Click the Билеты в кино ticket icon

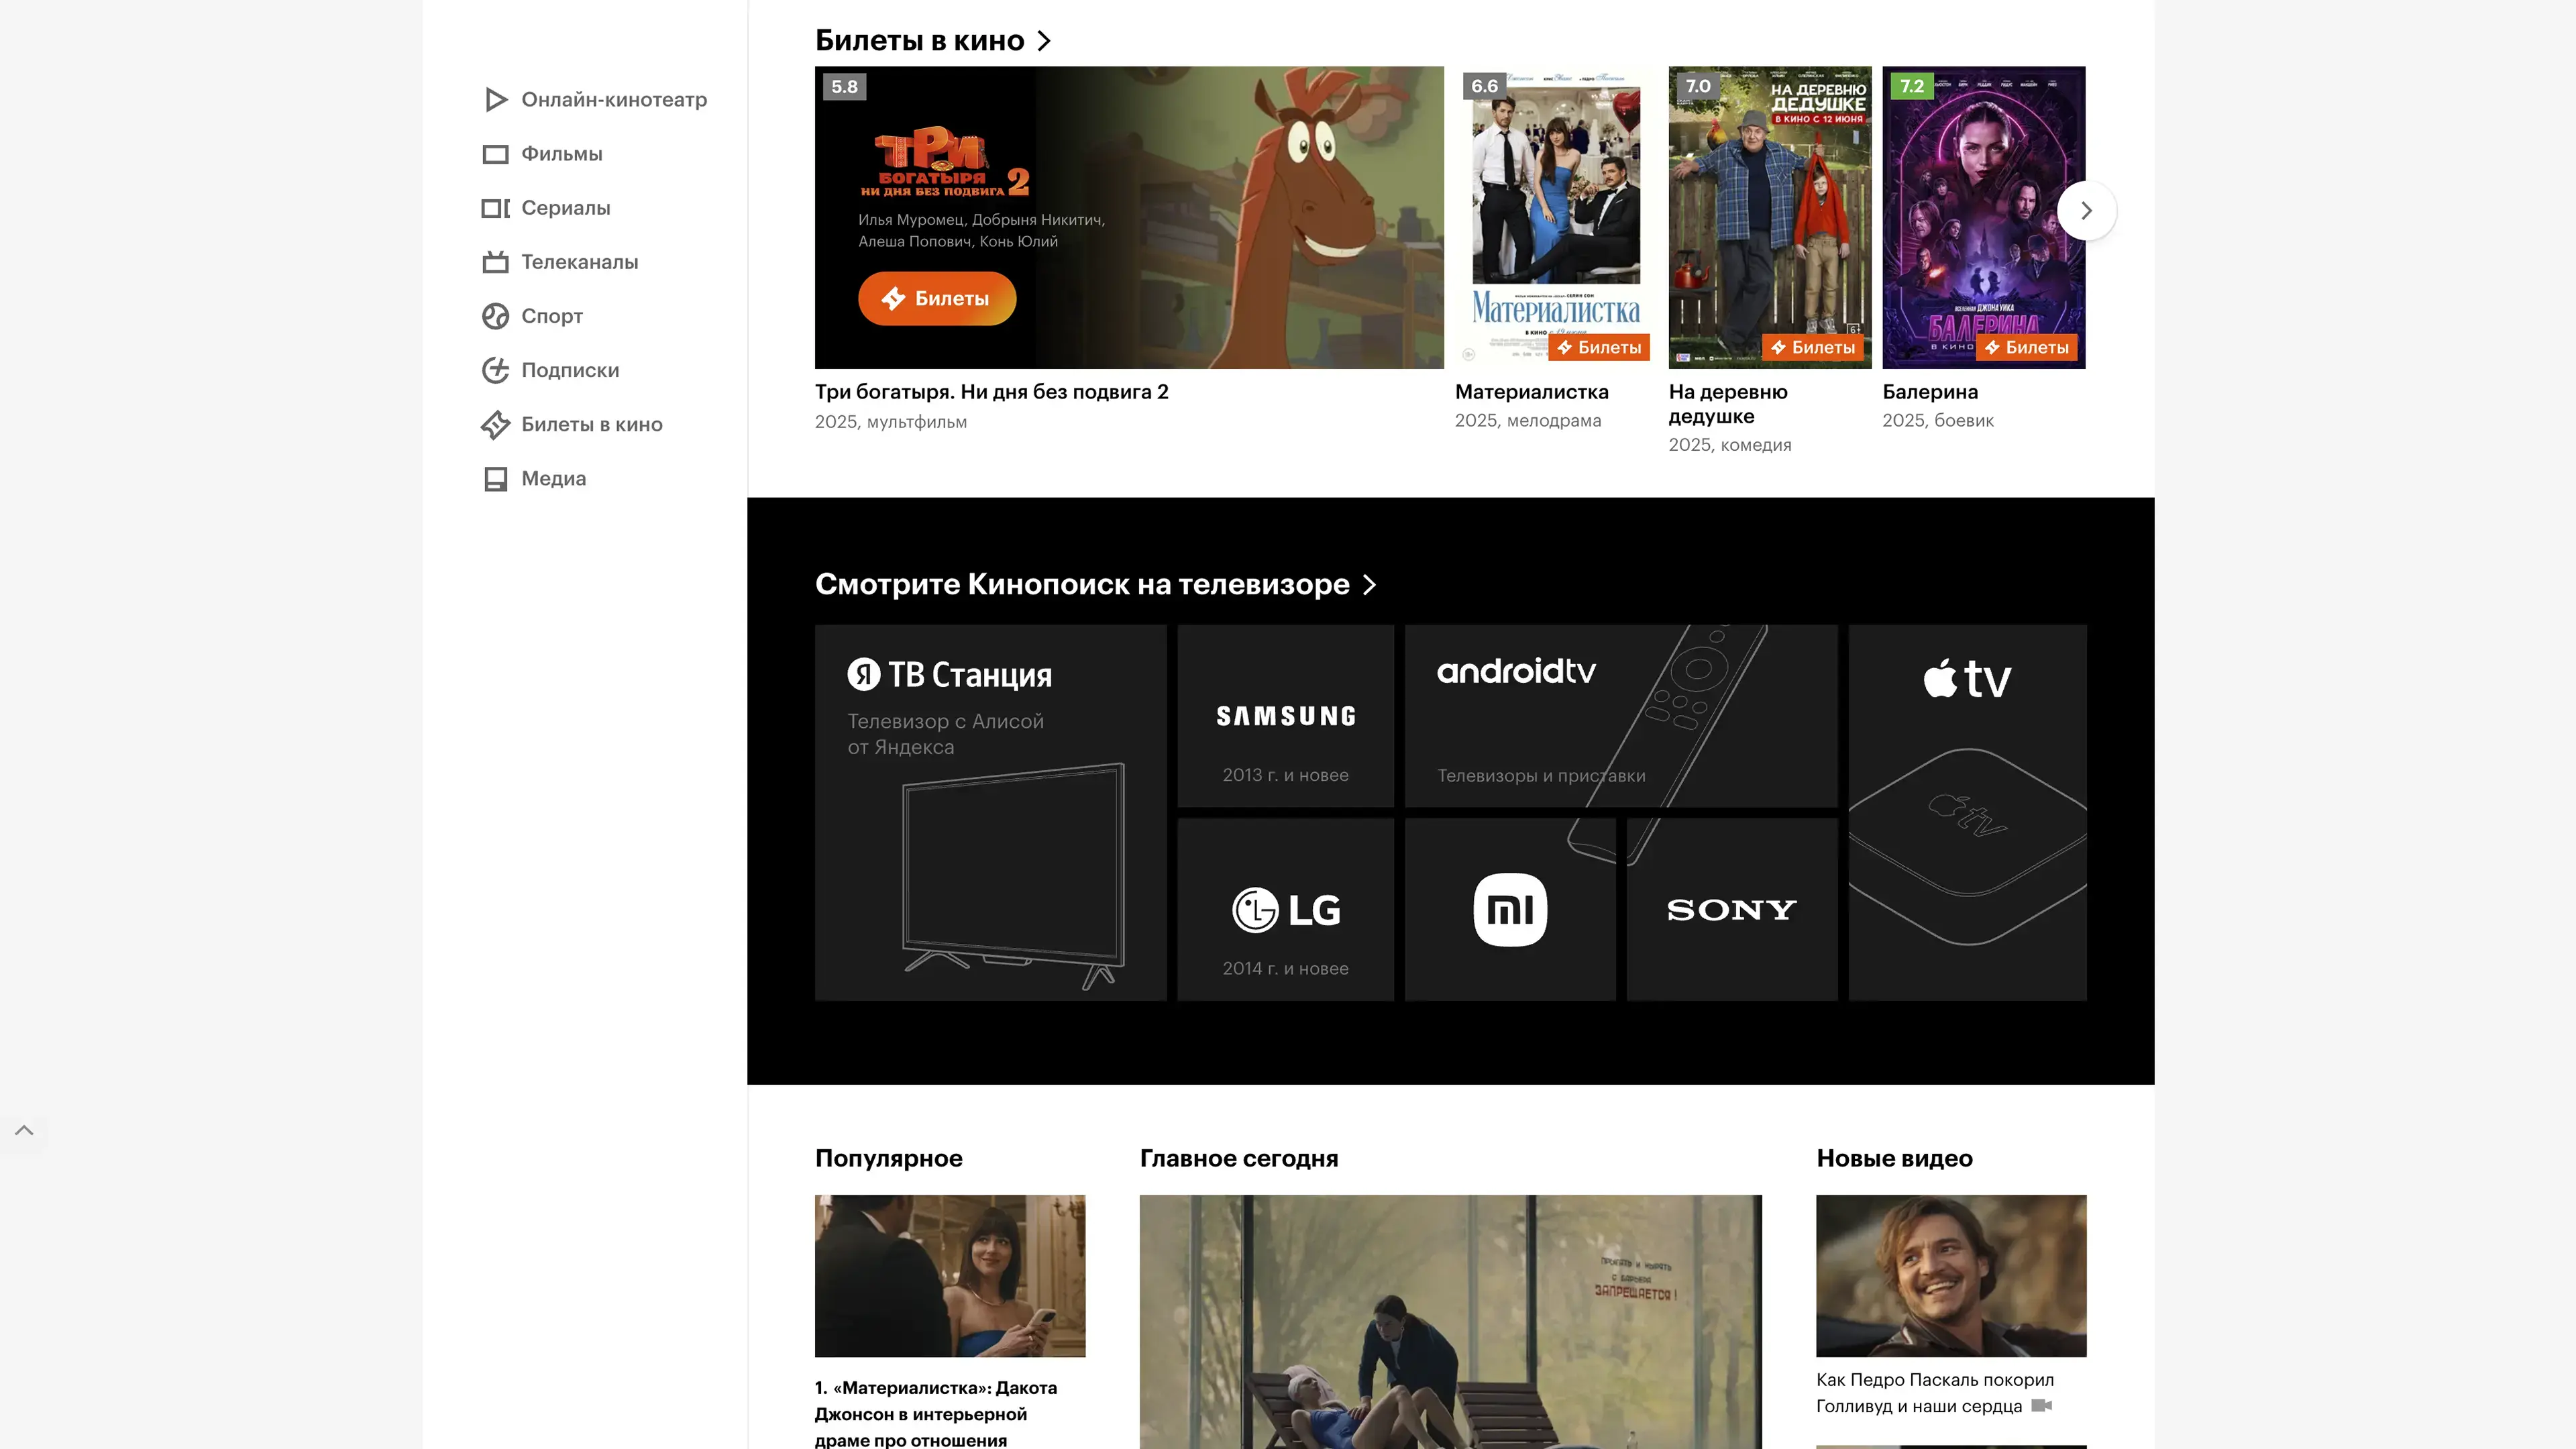(495, 424)
